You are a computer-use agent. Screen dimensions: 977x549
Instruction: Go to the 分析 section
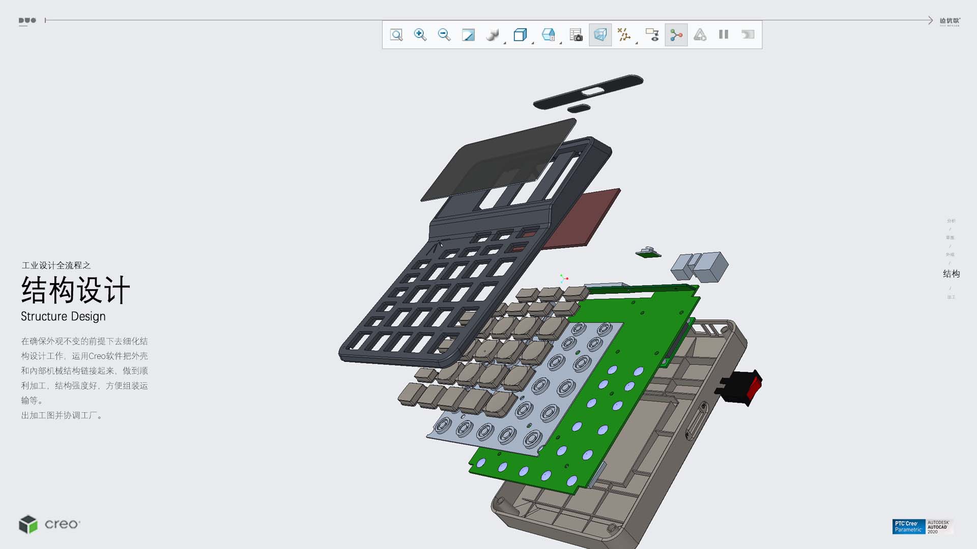pyautogui.click(x=951, y=221)
